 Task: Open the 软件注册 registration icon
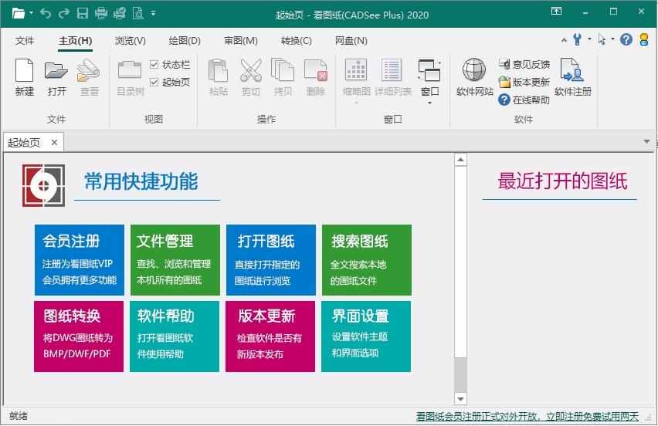(572, 71)
